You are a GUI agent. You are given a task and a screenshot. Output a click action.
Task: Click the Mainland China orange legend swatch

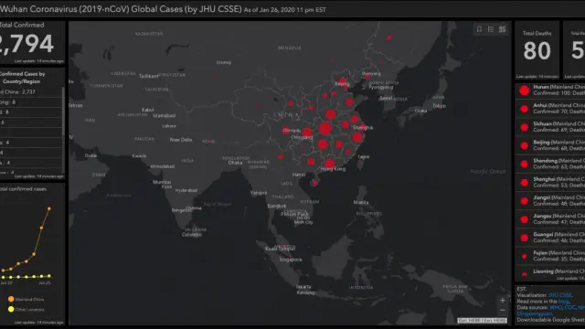(11, 299)
